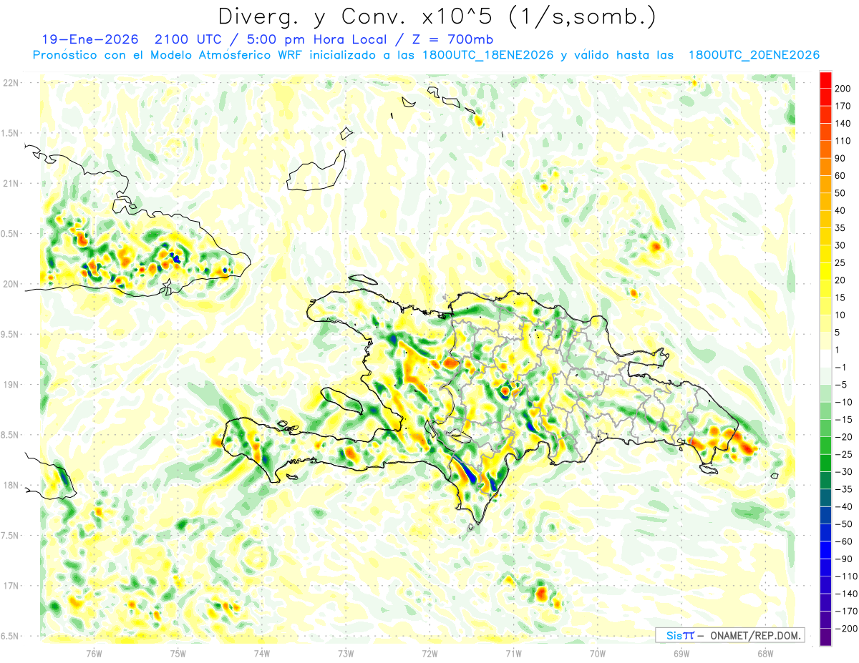This screenshot has height=663, width=859.
Task: Click the '60' color bar label
Action: point(841,175)
